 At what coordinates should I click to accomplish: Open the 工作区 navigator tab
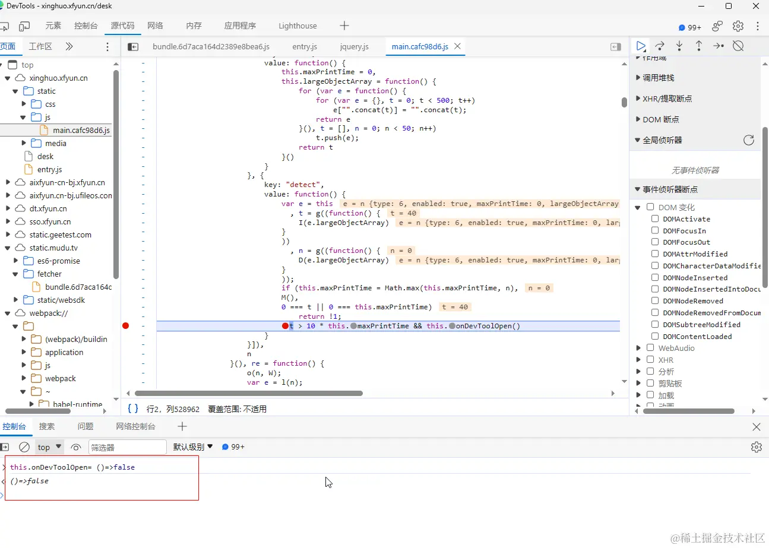click(40, 46)
